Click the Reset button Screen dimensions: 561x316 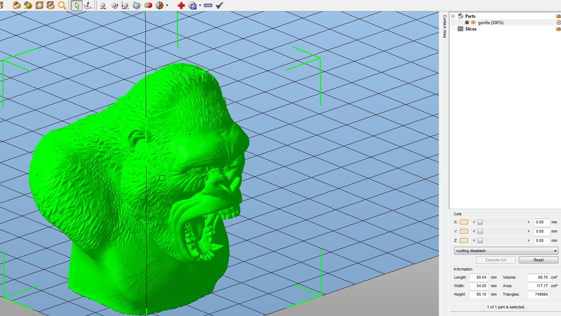tap(539, 260)
